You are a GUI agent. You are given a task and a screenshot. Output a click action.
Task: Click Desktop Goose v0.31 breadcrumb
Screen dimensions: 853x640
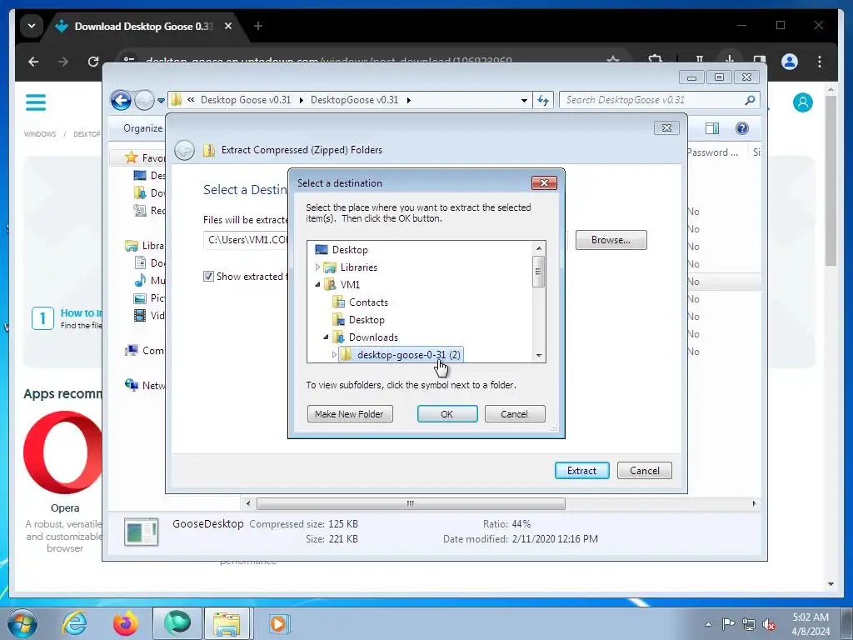coord(246,100)
